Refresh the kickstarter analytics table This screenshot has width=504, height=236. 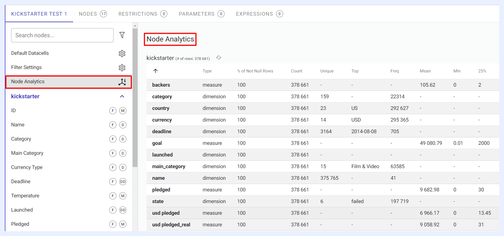pos(219,58)
